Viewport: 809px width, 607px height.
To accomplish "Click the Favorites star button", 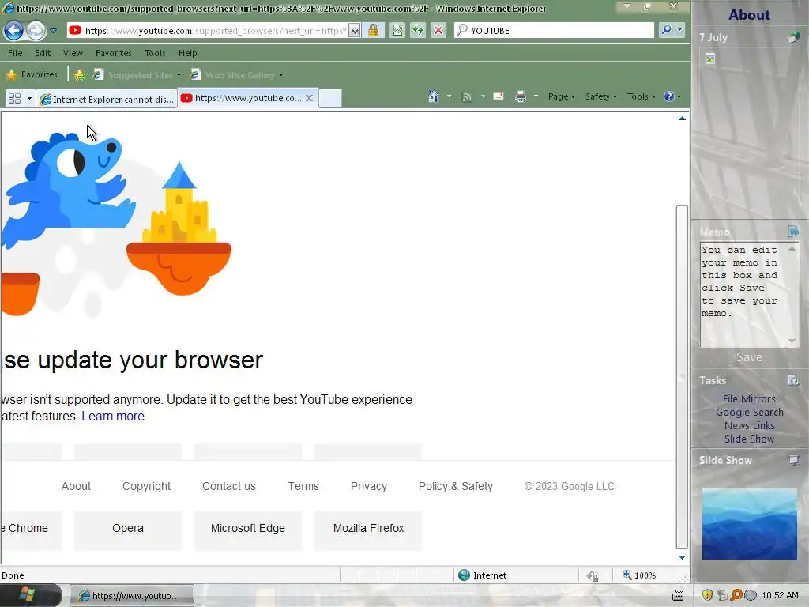I will 32,74.
